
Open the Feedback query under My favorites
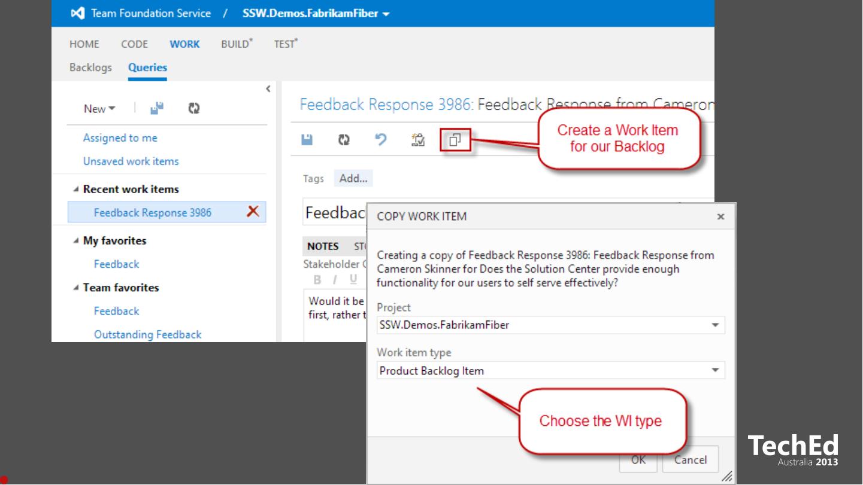(x=116, y=264)
